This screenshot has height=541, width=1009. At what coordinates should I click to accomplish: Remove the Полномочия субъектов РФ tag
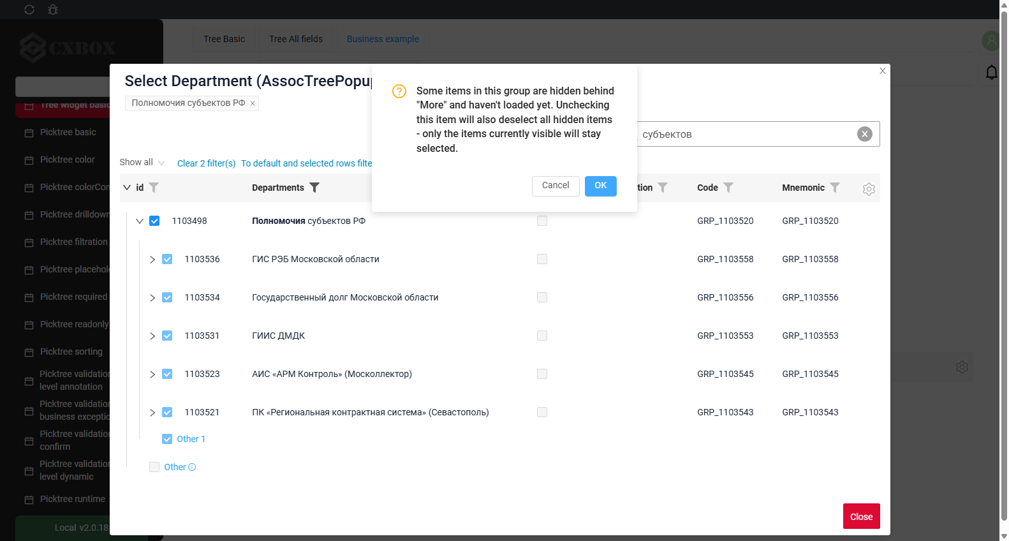(x=253, y=103)
